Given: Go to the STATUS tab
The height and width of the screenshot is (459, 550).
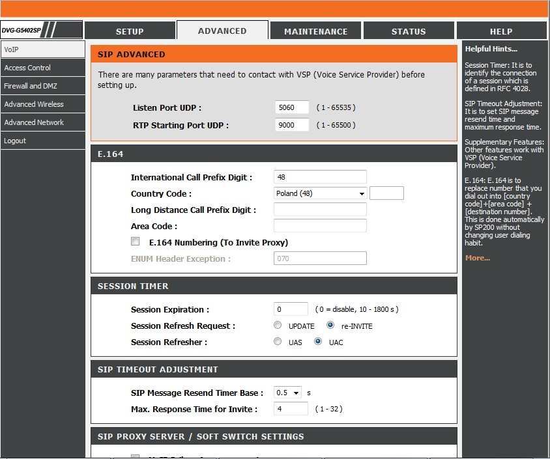Looking at the screenshot, I should [x=409, y=31].
